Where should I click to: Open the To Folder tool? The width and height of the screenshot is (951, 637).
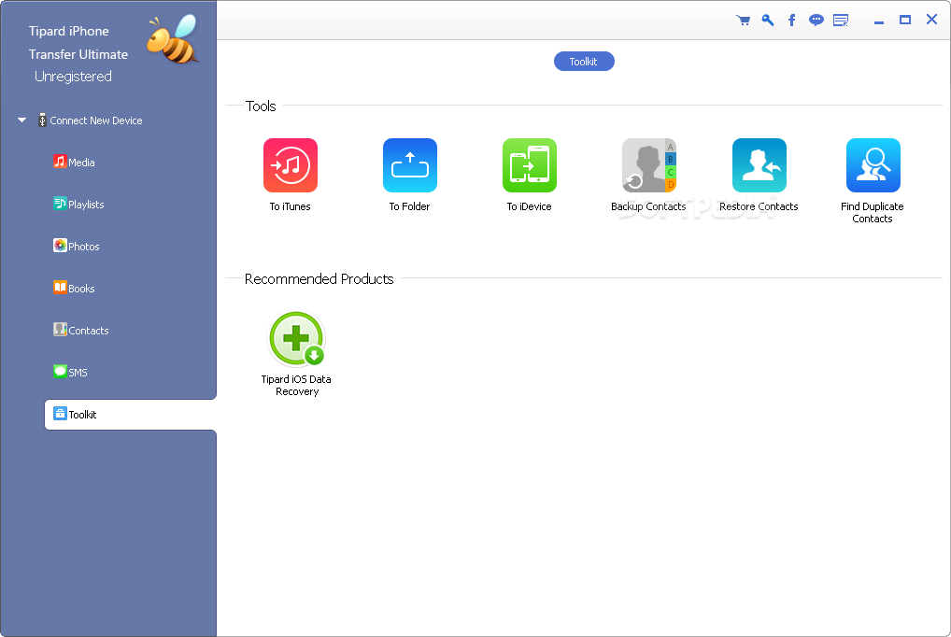pyautogui.click(x=410, y=165)
